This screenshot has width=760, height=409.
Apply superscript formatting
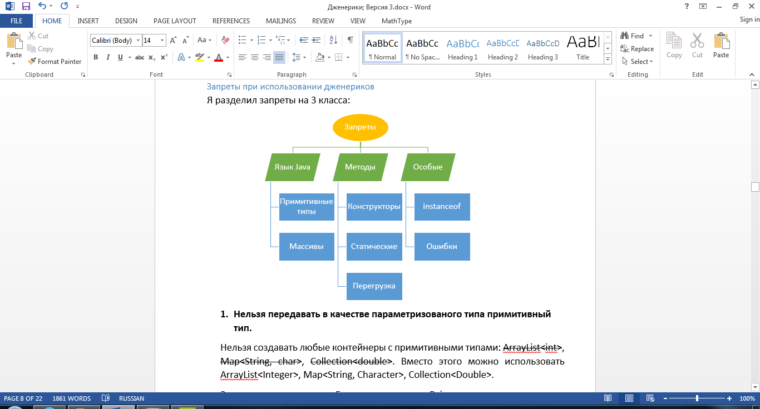click(x=164, y=57)
